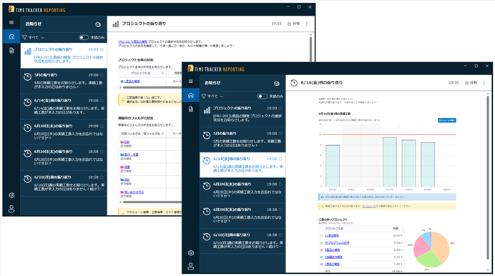Click share (共有) button in front window header
This screenshot has width=495, height=276.
click(471, 83)
